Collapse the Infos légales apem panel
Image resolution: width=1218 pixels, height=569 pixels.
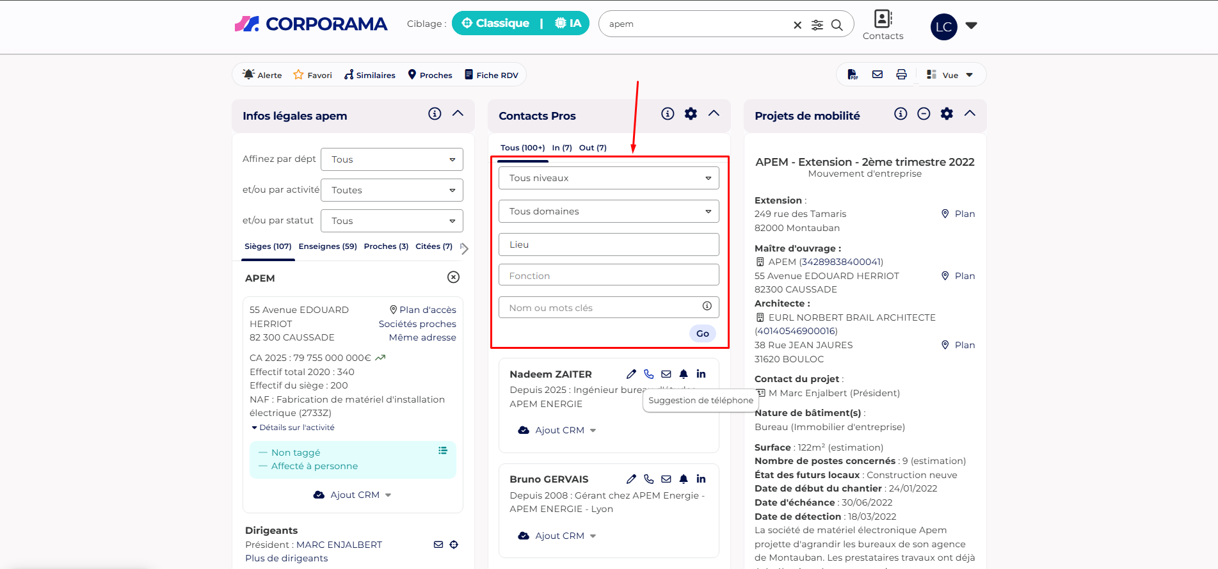458,114
